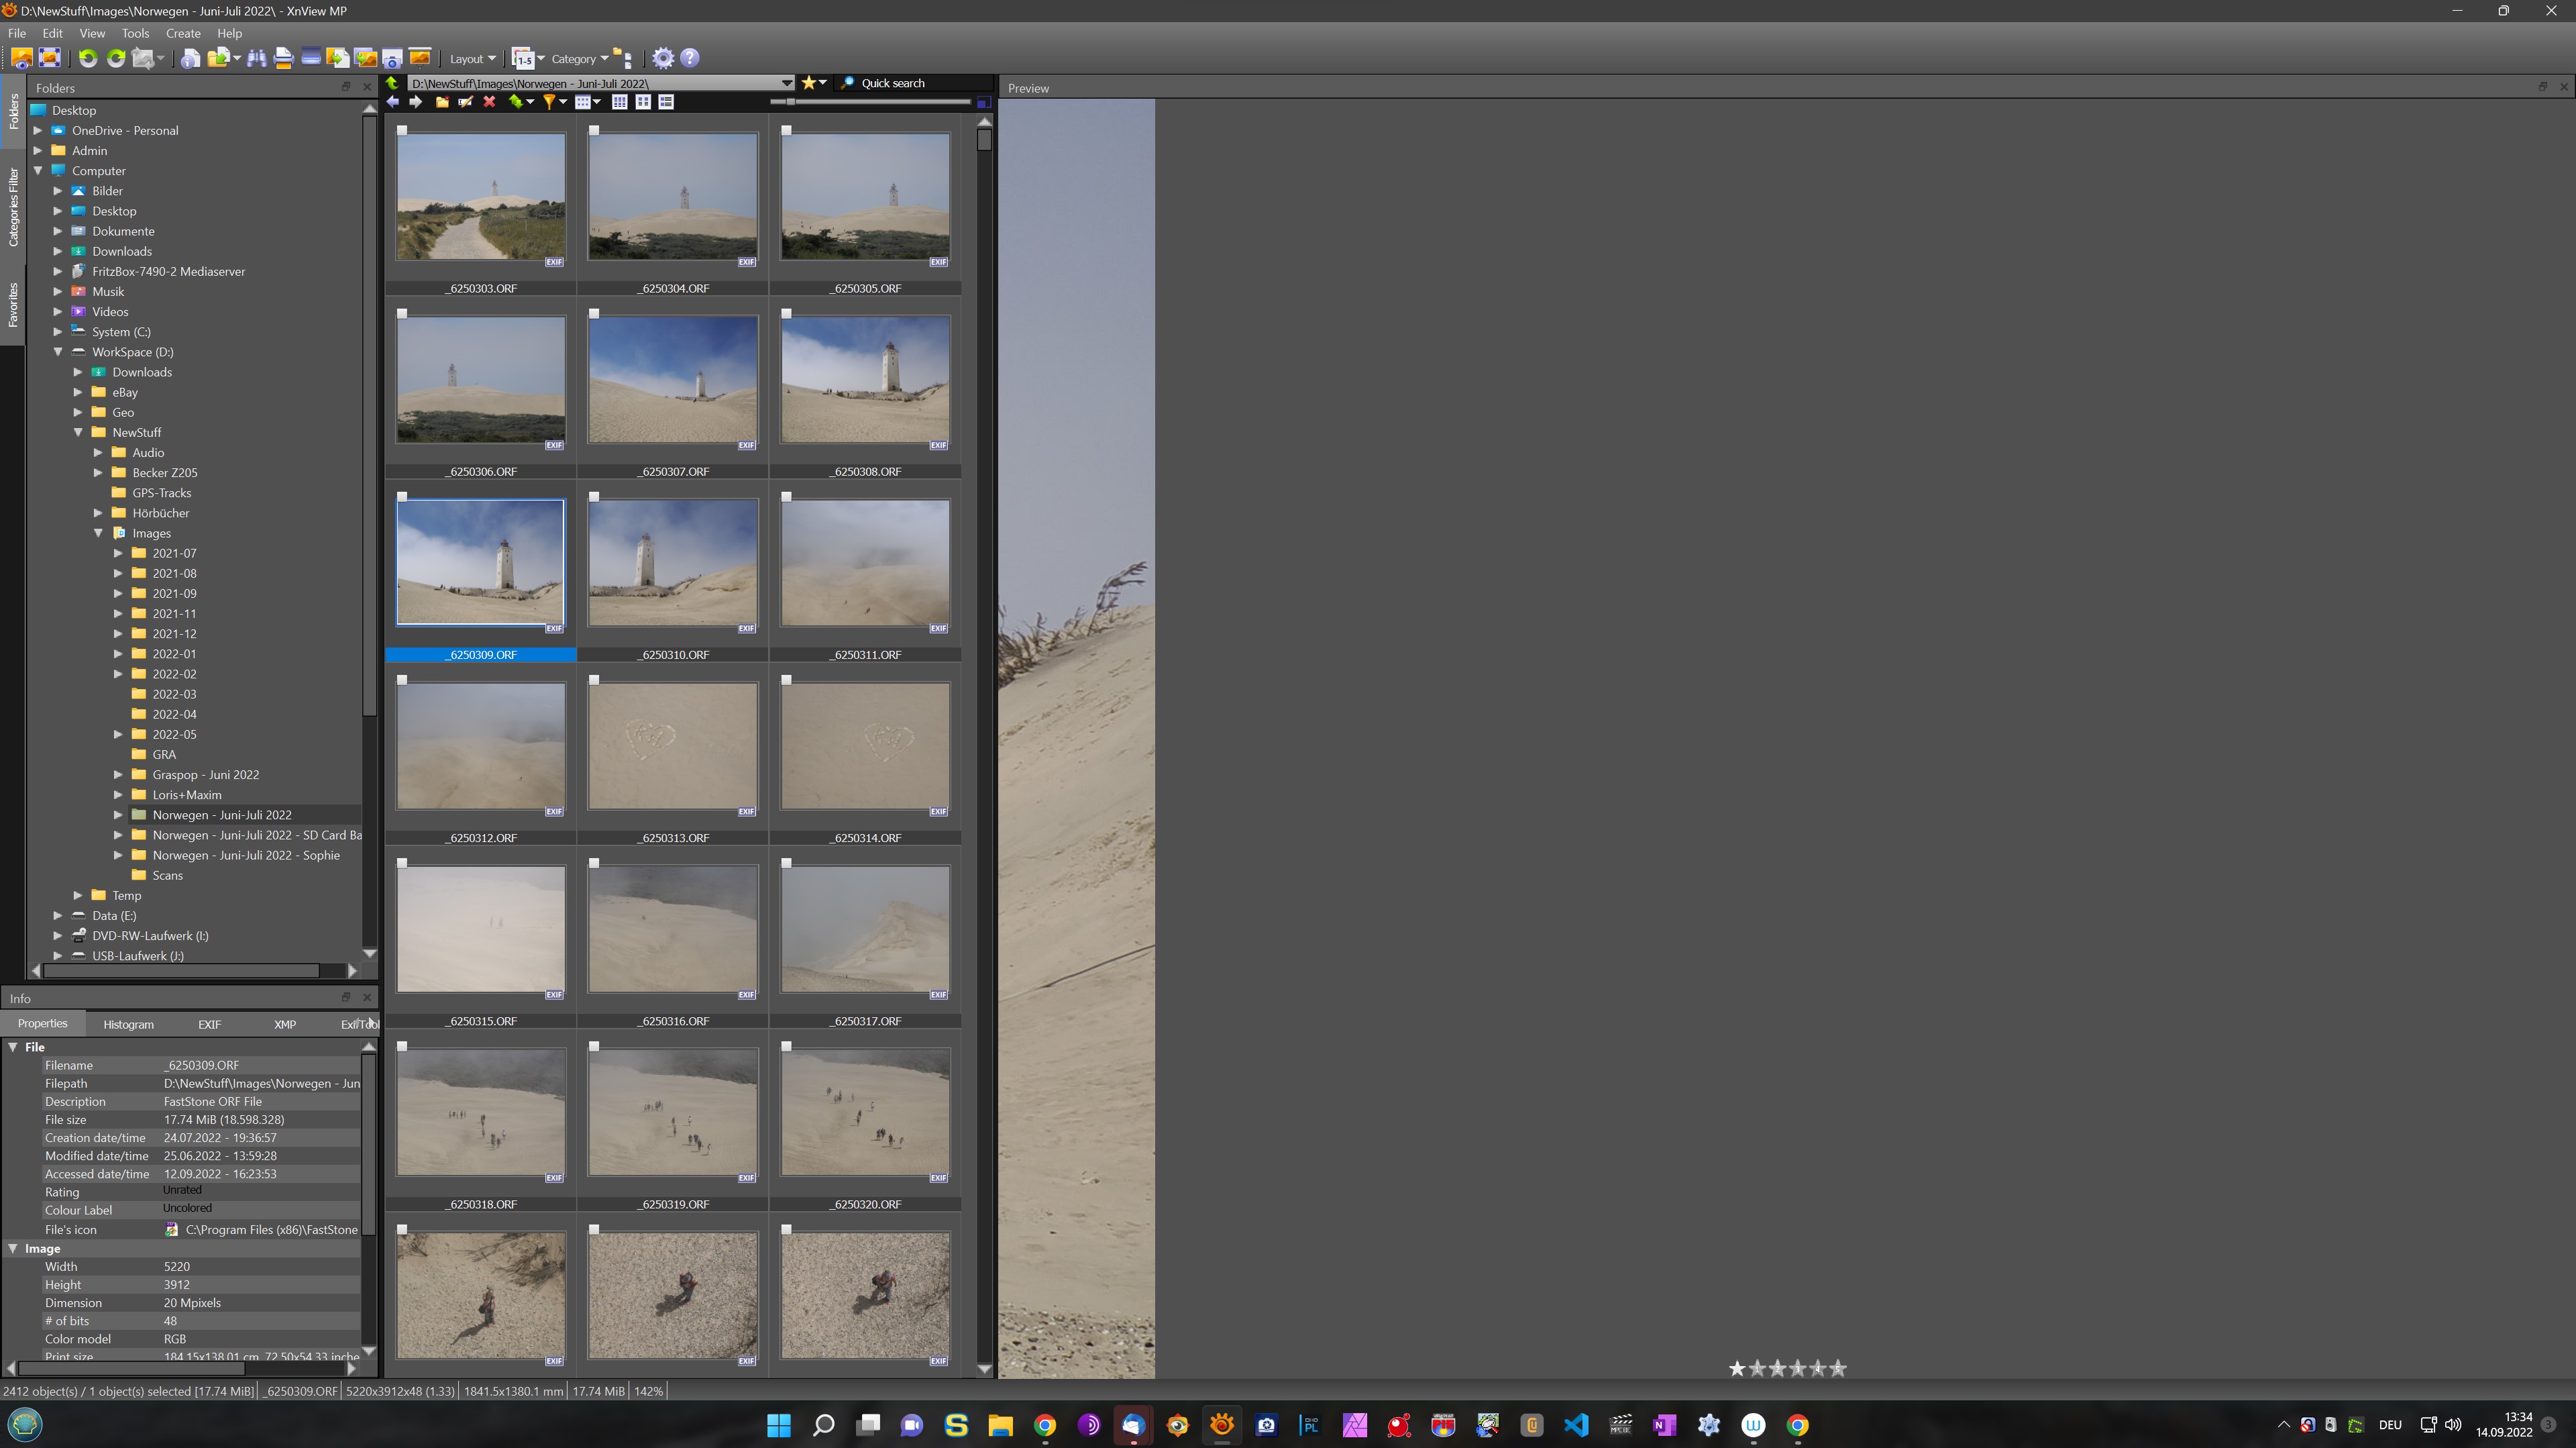Click the binoculars Find icon

pos(257,58)
